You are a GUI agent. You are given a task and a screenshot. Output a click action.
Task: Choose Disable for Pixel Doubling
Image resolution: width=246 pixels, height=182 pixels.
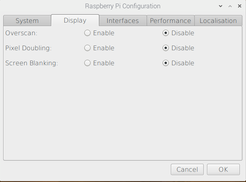166,48
